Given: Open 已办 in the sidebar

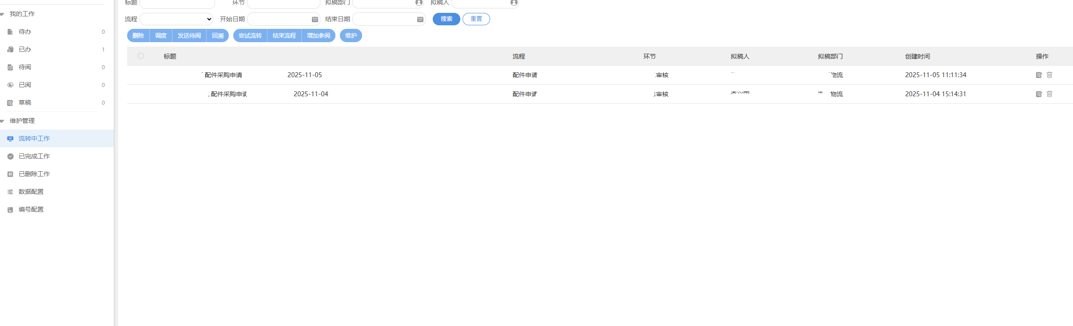Looking at the screenshot, I should pos(25,50).
